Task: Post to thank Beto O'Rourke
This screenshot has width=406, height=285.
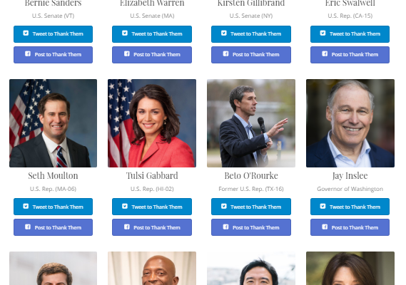Action: pyautogui.click(x=251, y=227)
